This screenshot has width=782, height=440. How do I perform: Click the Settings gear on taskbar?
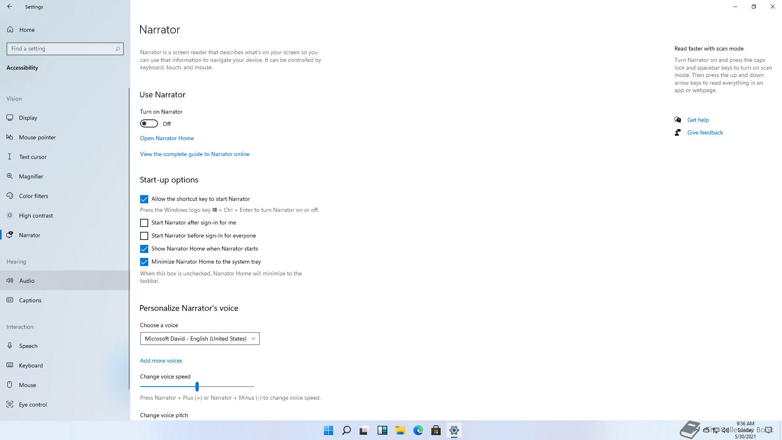[x=454, y=430]
